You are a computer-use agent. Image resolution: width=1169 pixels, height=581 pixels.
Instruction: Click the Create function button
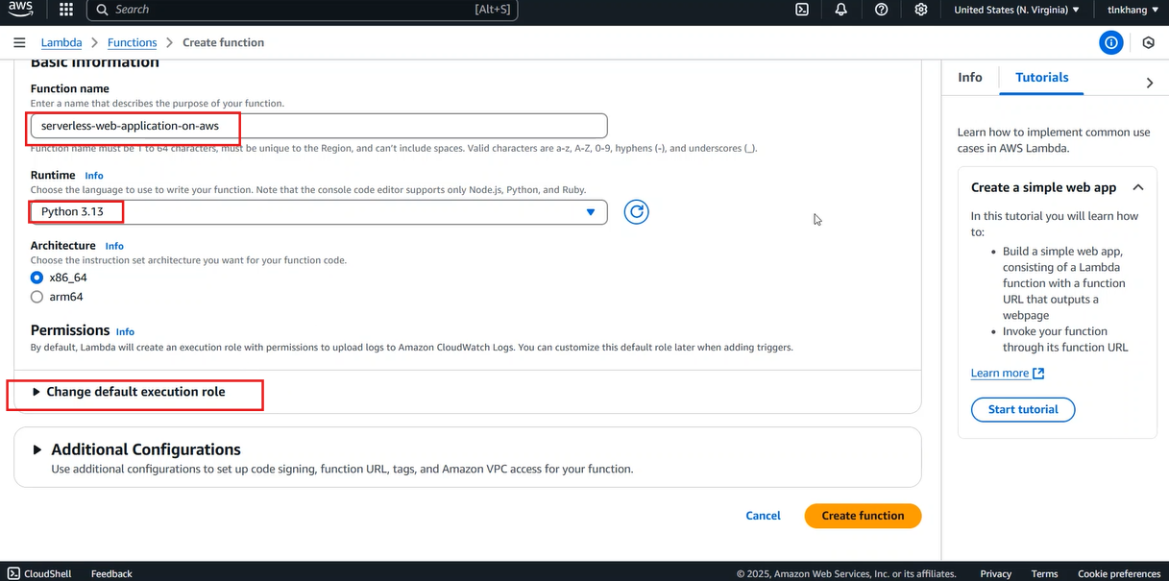(863, 516)
